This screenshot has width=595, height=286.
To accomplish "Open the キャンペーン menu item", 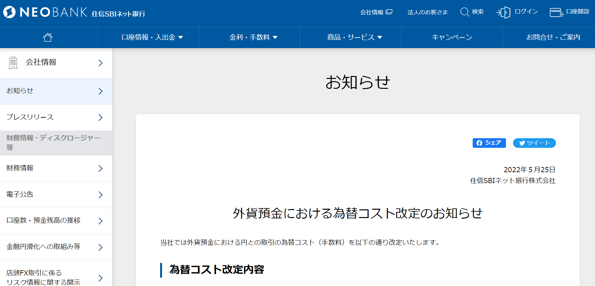I will point(452,37).
